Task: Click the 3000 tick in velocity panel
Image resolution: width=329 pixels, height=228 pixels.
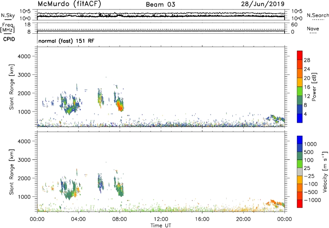Action: (24, 160)
